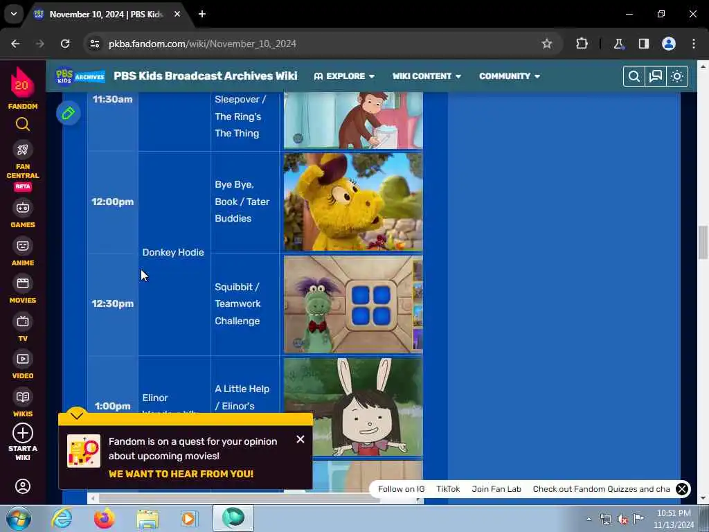The height and width of the screenshot is (532, 709).
Task: Click Donkey Hodie show name
Action: 173,252
